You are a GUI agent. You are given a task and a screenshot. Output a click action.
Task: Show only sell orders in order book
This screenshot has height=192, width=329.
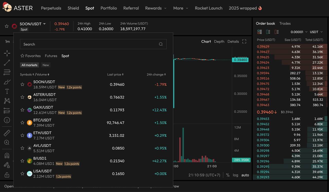coord(277,32)
